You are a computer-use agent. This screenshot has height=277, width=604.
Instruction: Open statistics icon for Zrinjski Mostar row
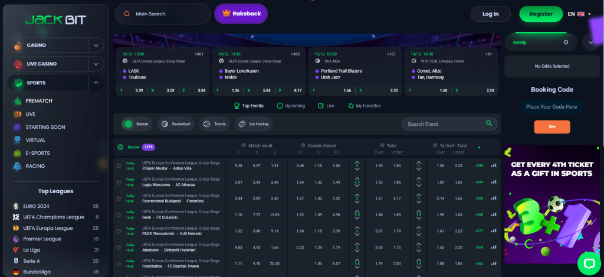[494, 165]
